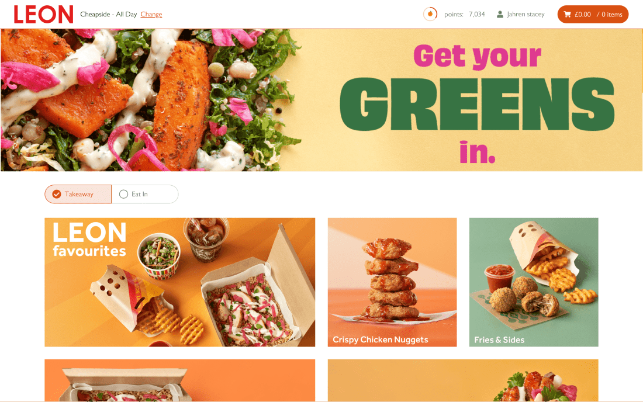
Task: Open the £0.00 / 0 items basket
Action: coord(593,15)
